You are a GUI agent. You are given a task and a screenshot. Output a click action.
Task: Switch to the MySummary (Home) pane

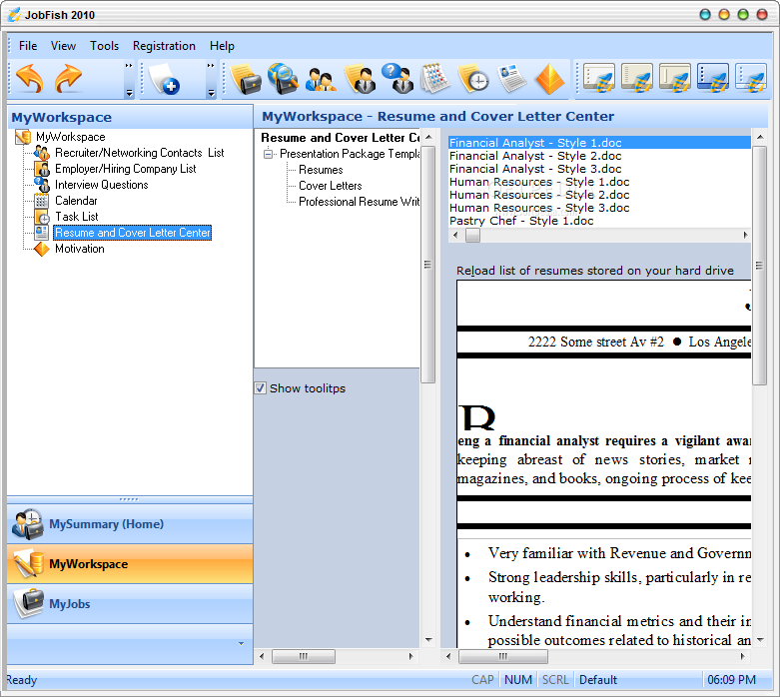(x=130, y=524)
